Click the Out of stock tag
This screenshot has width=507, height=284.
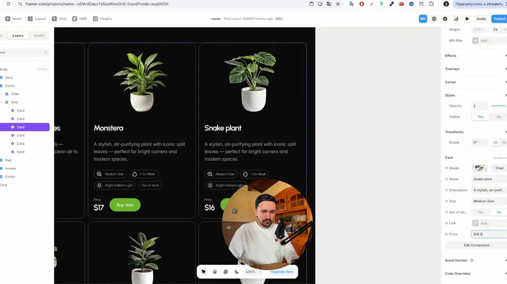tap(151, 185)
